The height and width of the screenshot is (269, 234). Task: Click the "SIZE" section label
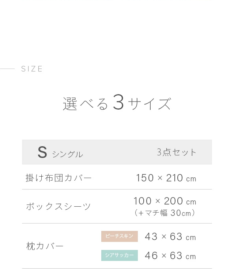click(x=32, y=69)
